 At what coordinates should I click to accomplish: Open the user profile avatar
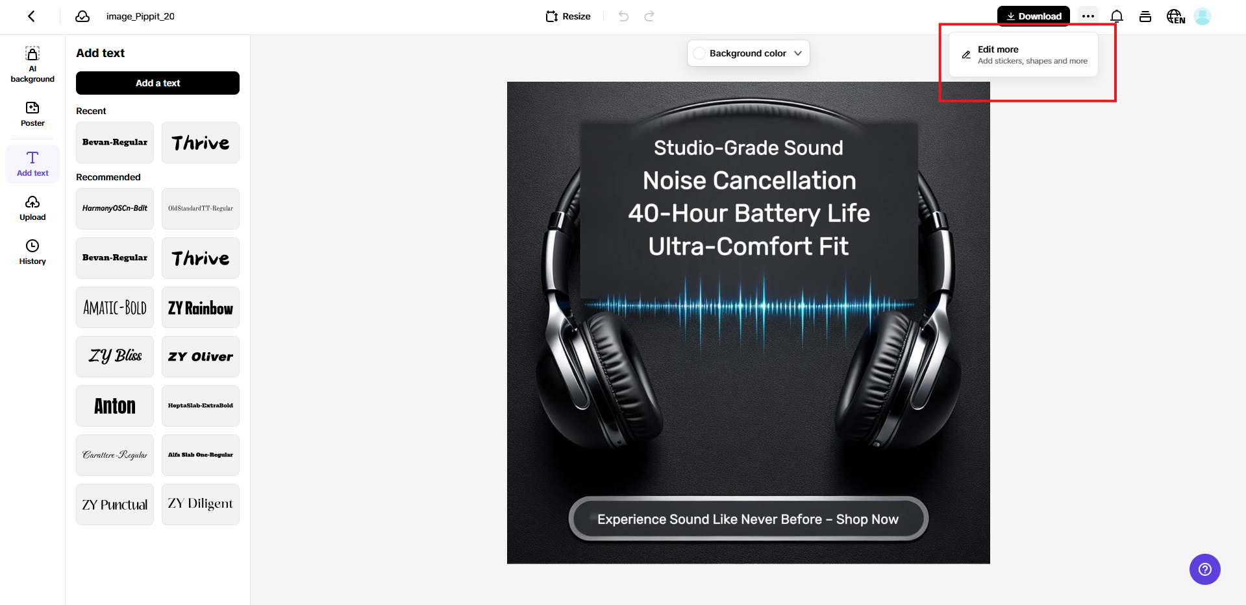coord(1202,16)
